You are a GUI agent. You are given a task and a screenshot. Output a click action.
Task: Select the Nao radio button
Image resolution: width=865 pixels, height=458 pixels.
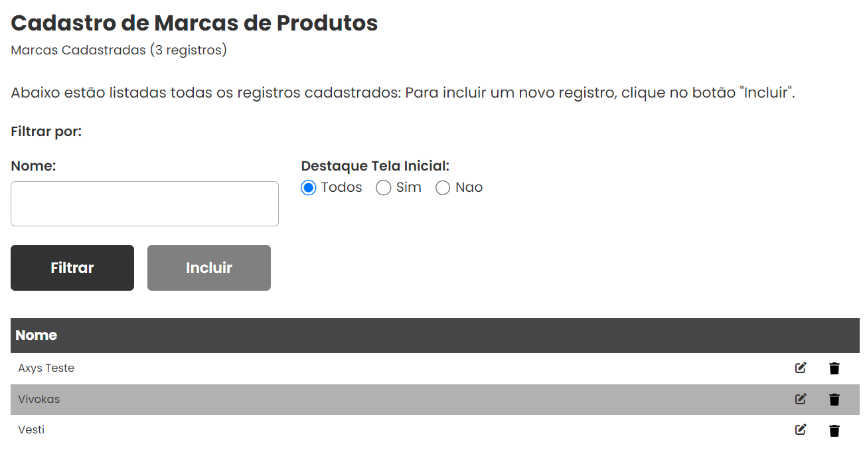click(443, 188)
